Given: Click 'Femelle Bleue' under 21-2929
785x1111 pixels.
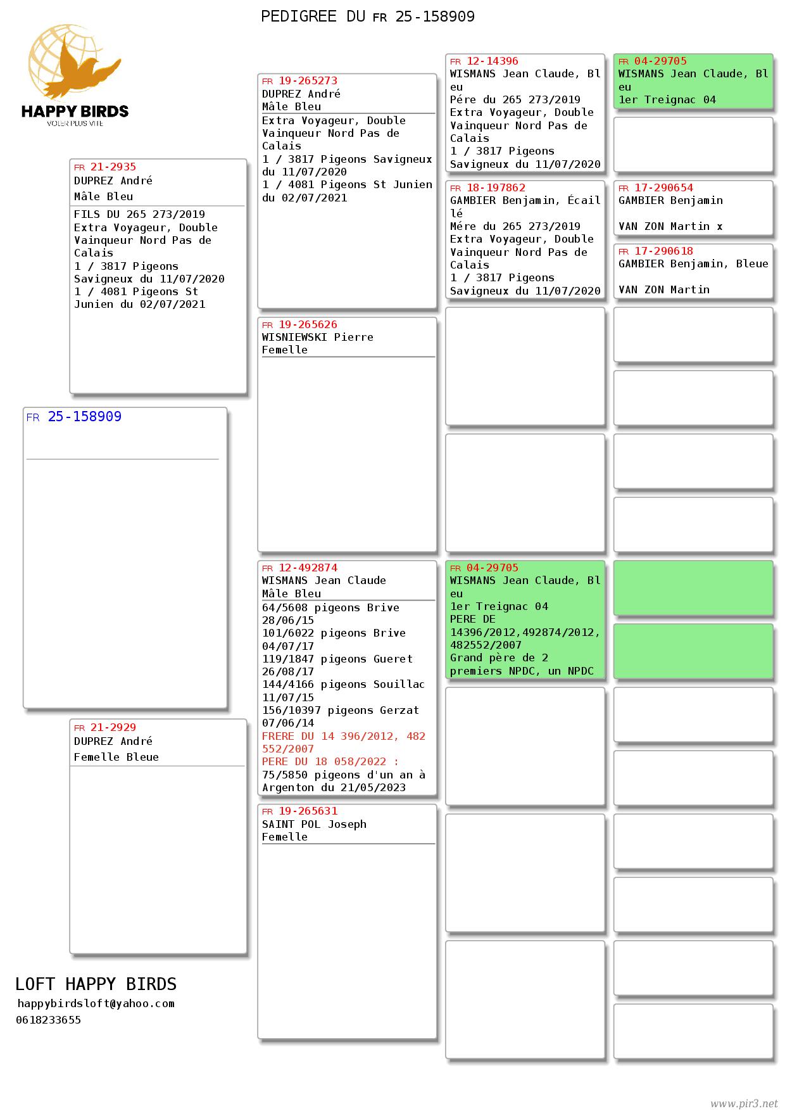Looking at the screenshot, I should (116, 757).
